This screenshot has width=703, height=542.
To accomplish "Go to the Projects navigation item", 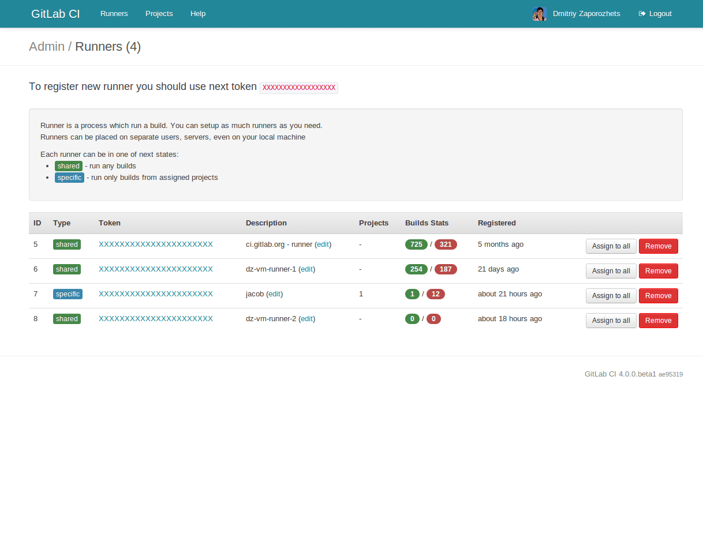I will click(159, 14).
